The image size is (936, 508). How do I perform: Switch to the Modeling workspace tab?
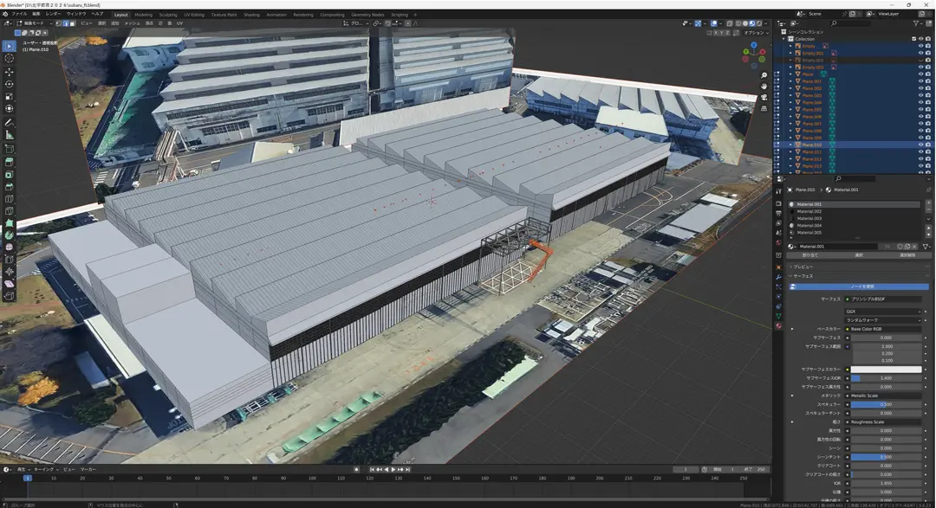point(143,15)
